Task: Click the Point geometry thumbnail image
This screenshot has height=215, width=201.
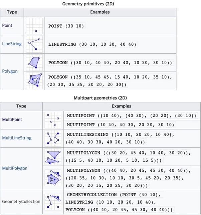Action: (34, 26)
